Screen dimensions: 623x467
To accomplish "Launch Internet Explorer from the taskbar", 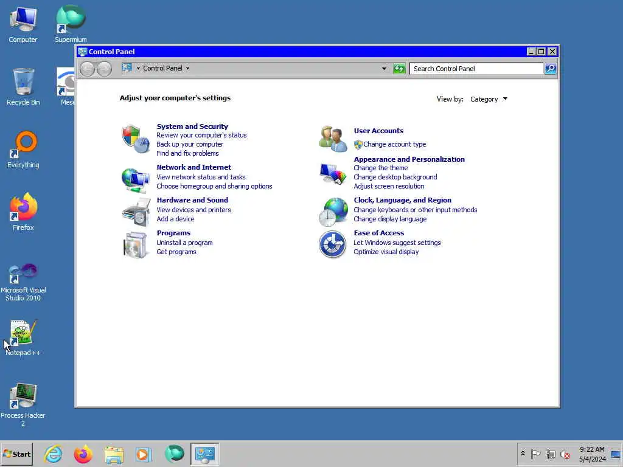I will [54, 454].
